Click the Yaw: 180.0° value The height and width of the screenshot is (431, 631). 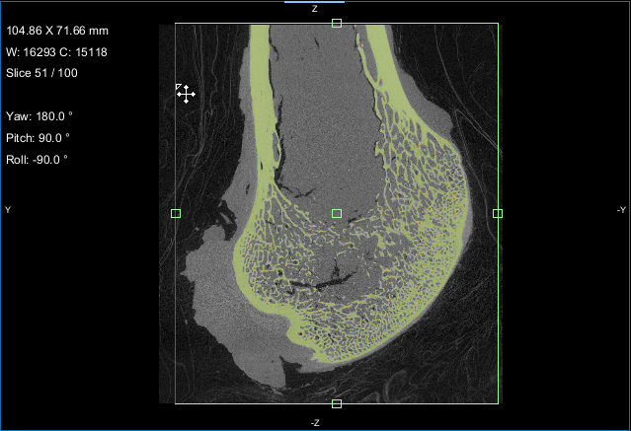tap(39, 115)
